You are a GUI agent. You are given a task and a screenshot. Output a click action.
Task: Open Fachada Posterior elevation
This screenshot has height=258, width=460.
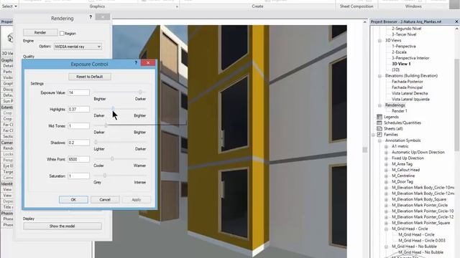(x=408, y=82)
